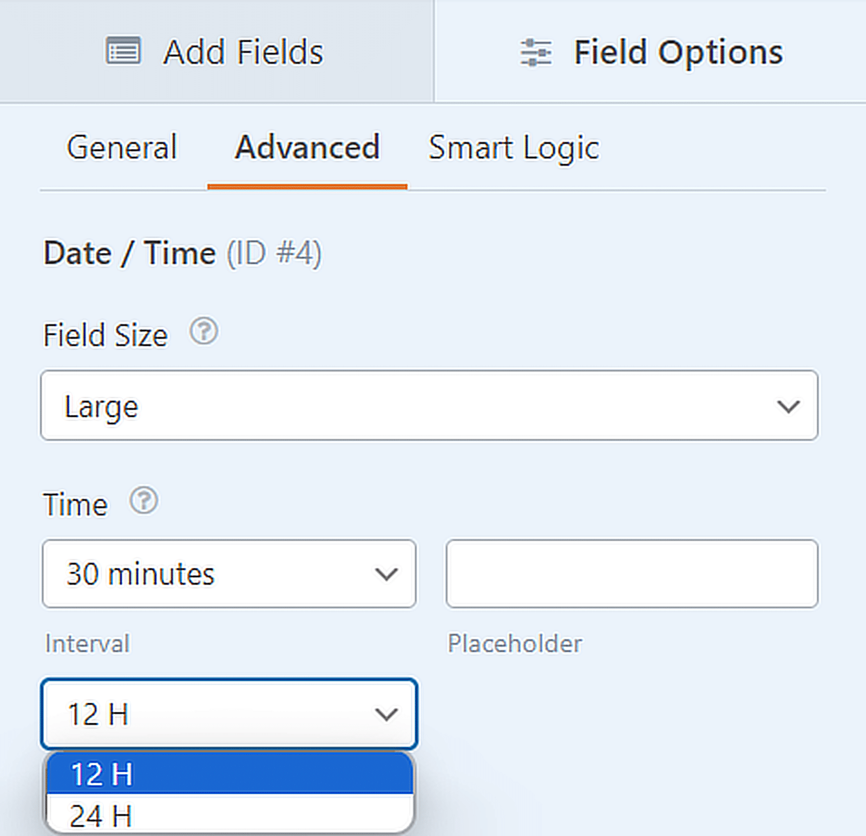Click the Large field size value
The height and width of the screenshot is (836, 866).
(x=102, y=406)
